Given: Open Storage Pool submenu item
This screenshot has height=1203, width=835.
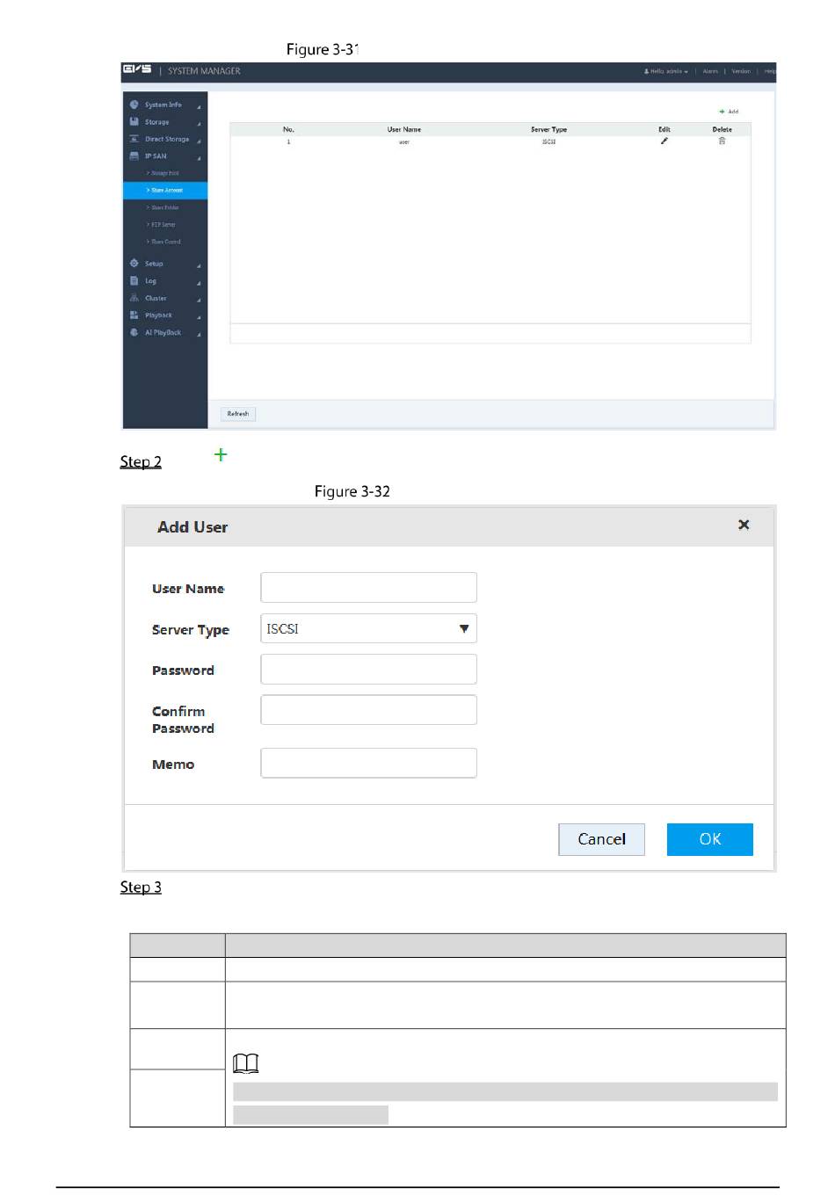Looking at the screenshot, I should click(x=163, y=173).
